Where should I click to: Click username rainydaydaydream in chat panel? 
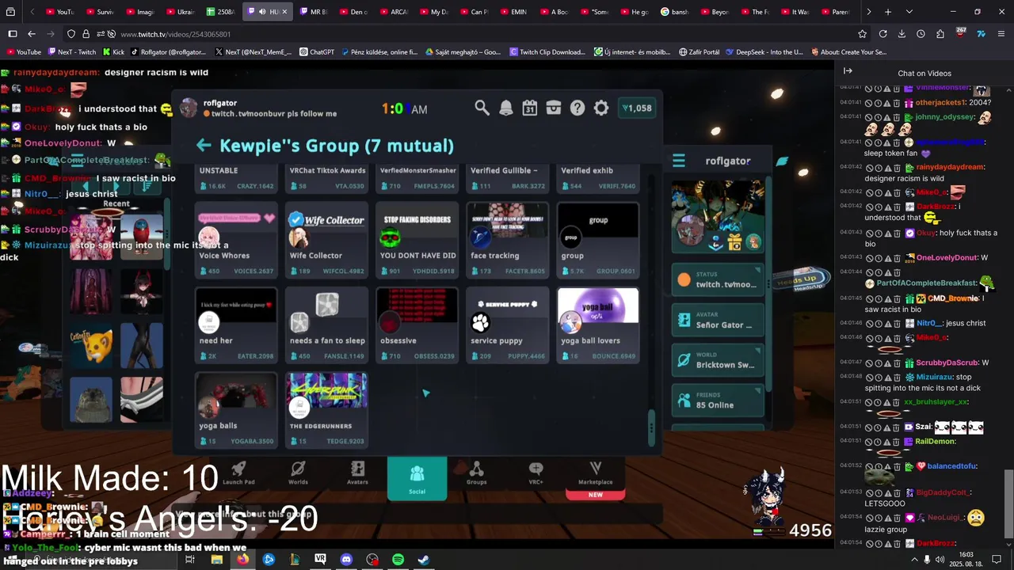tap(950, 167)
